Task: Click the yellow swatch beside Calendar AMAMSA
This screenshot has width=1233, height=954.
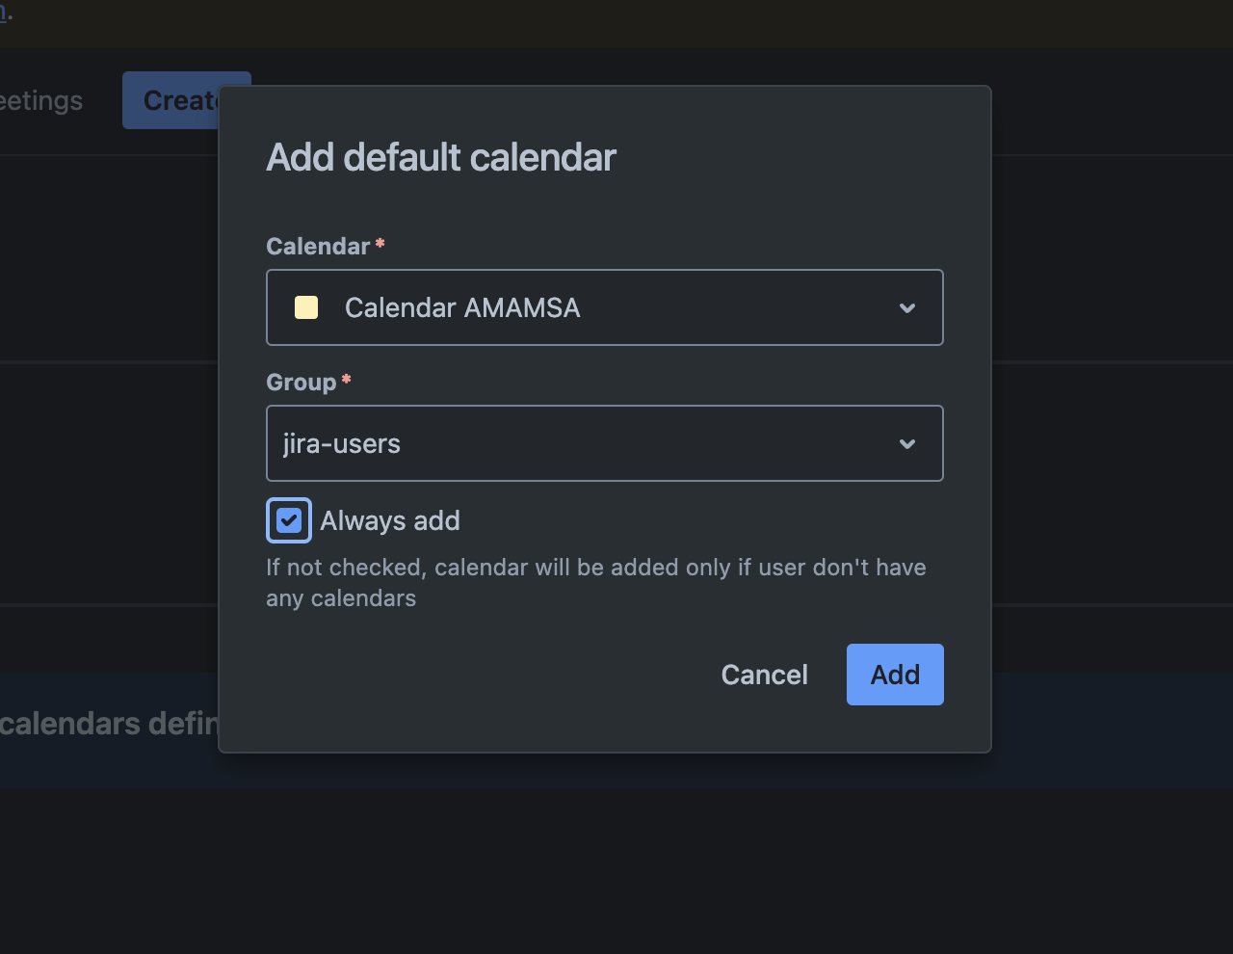Action: point(306,308)
